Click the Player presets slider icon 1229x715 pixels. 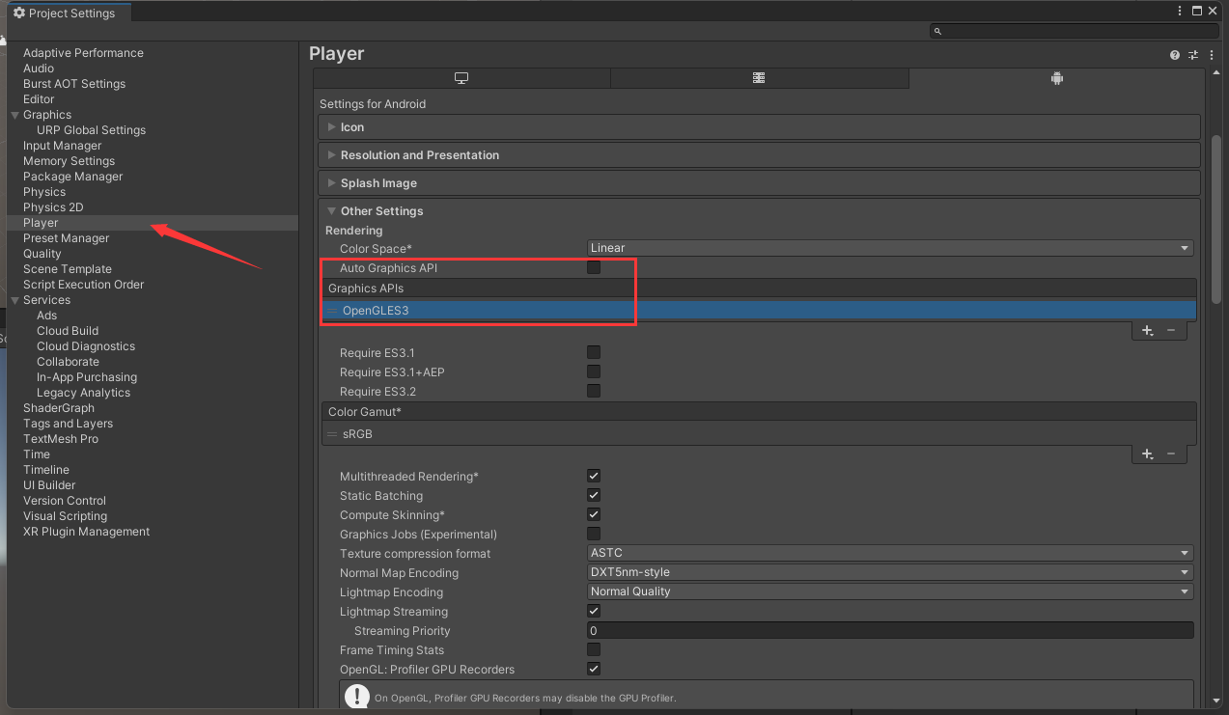(1193, 56)
